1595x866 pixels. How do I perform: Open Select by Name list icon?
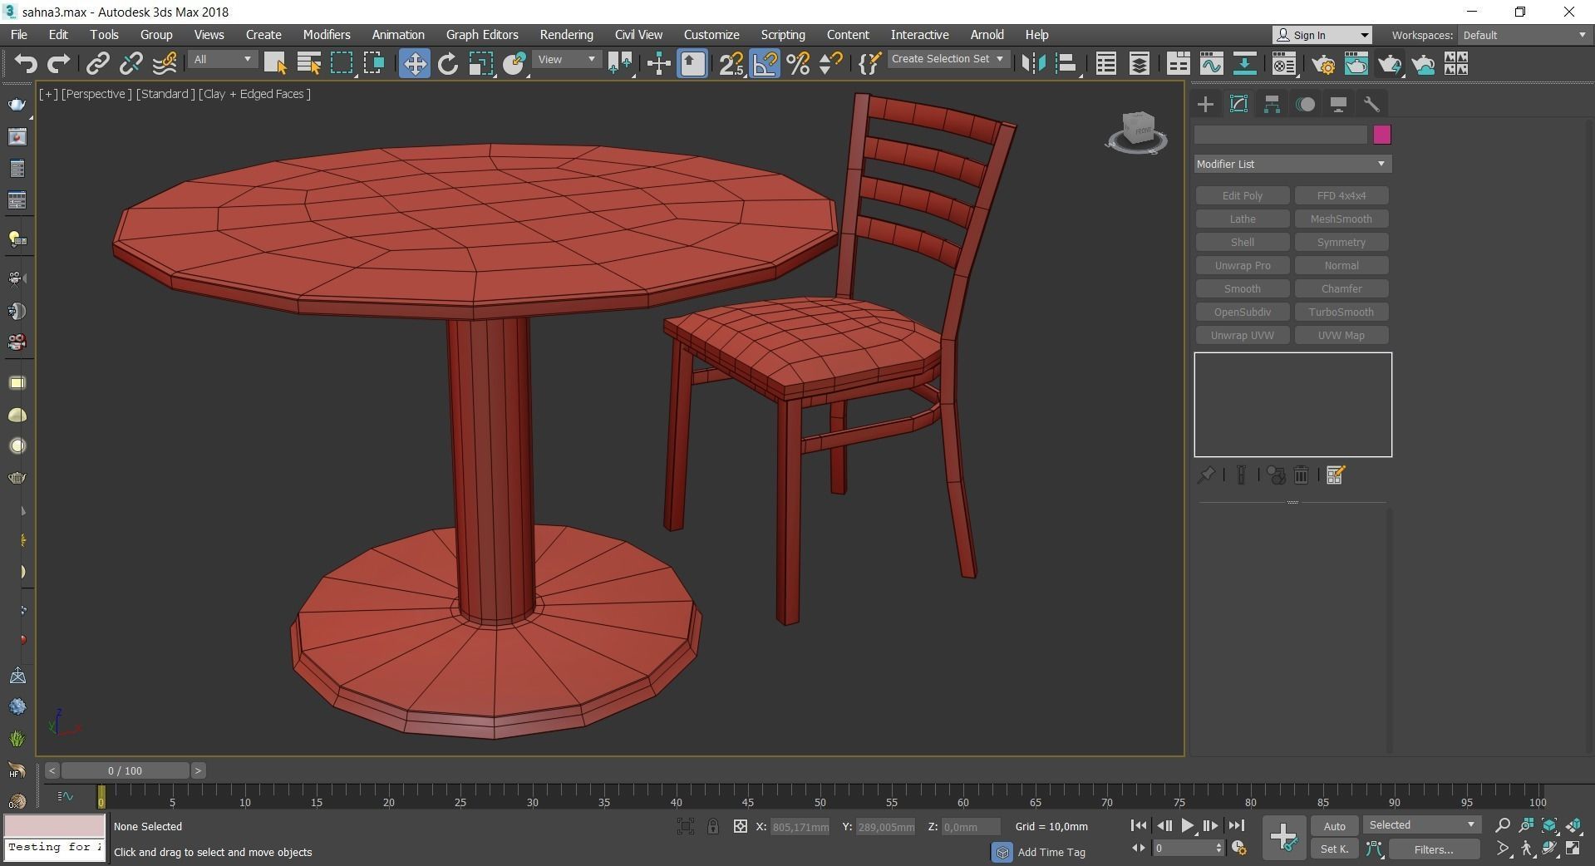308,64
